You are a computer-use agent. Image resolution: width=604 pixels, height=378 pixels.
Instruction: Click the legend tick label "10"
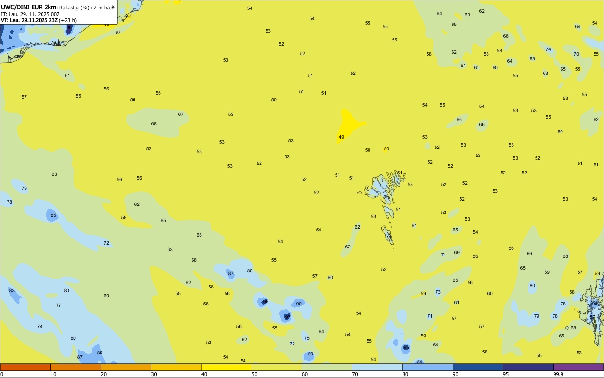click(53, 374)
